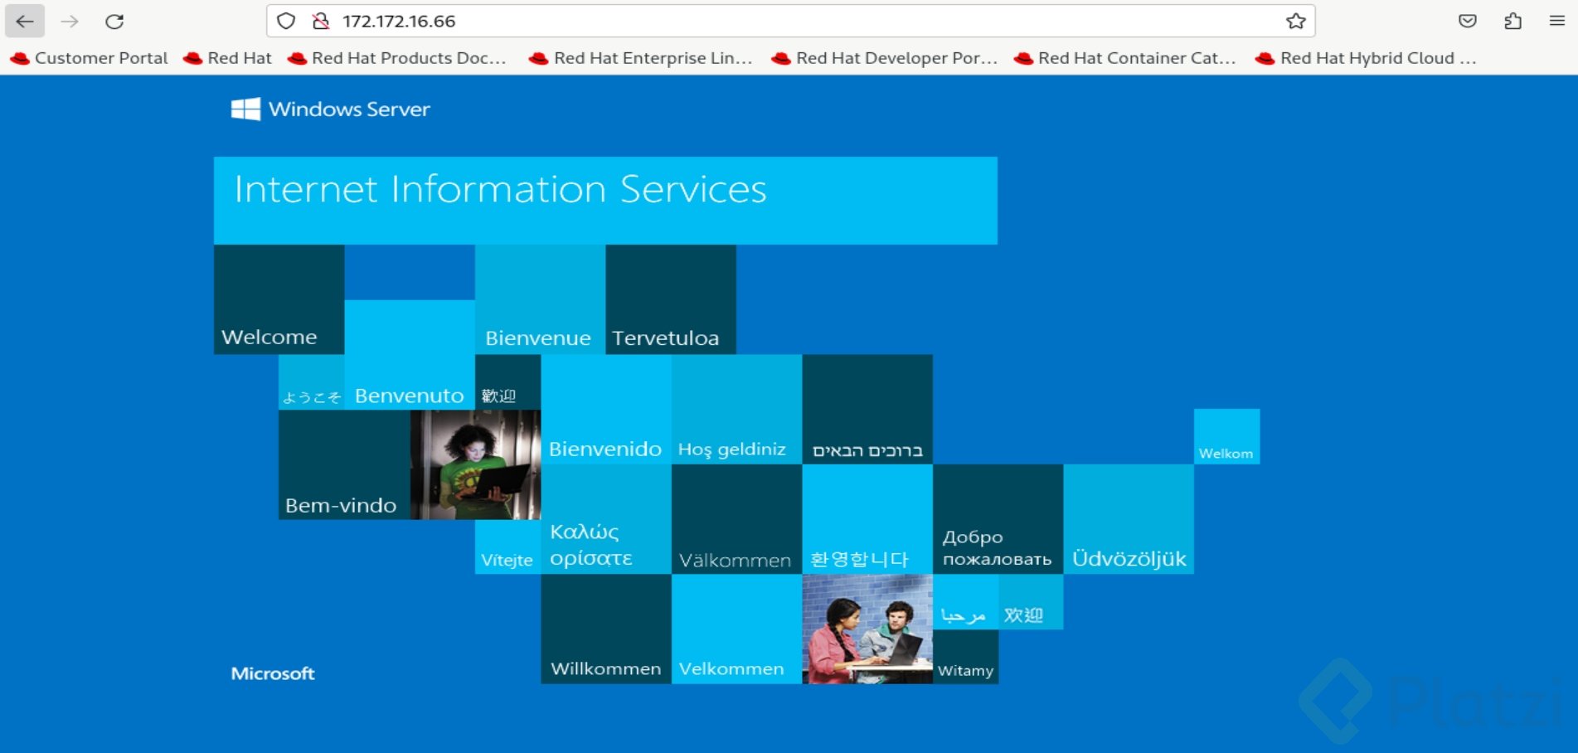
Task: Click the Tervetuloa tile
Action: pyautogui.click(x=671, y=299)
